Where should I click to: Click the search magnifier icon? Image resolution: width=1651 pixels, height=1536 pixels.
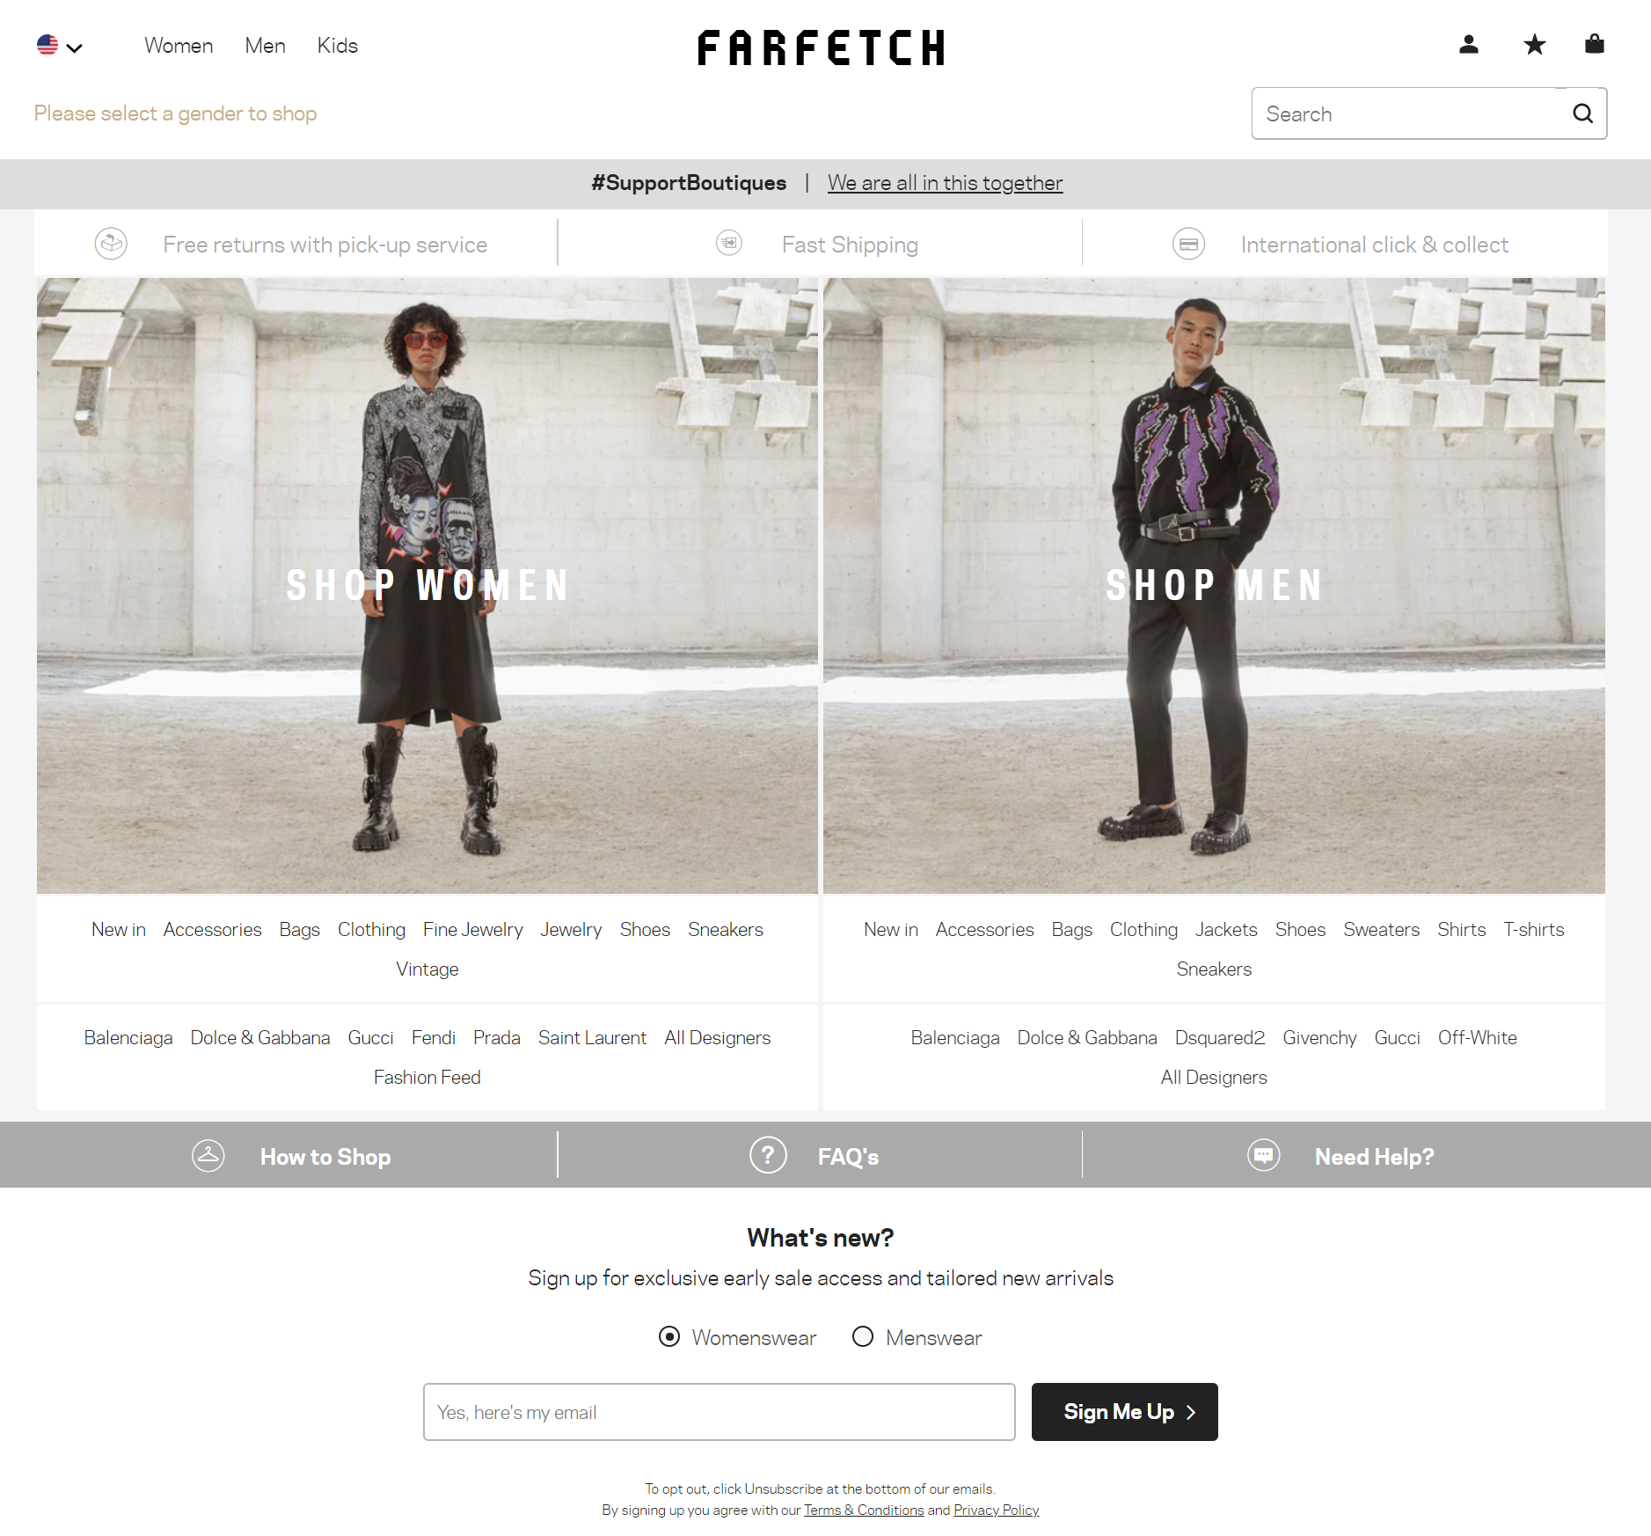1582,113
